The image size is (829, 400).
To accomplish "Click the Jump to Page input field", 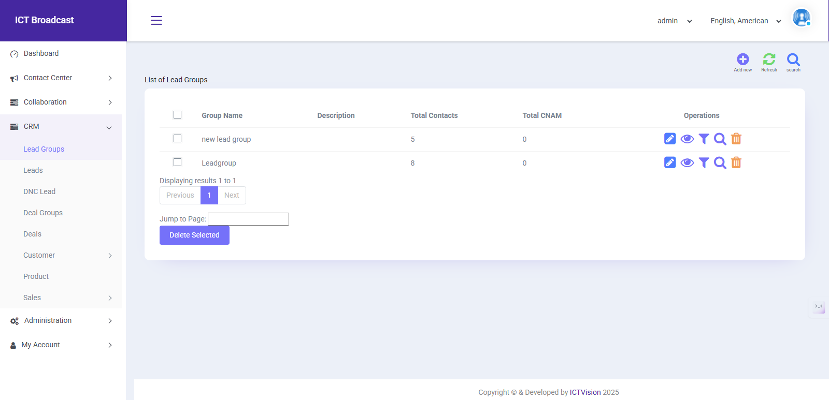I will pyautogui.click(x=248, y=219).
